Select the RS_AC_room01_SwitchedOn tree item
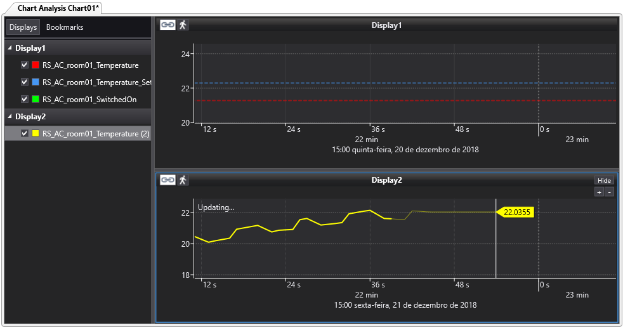 coord(89,100)
